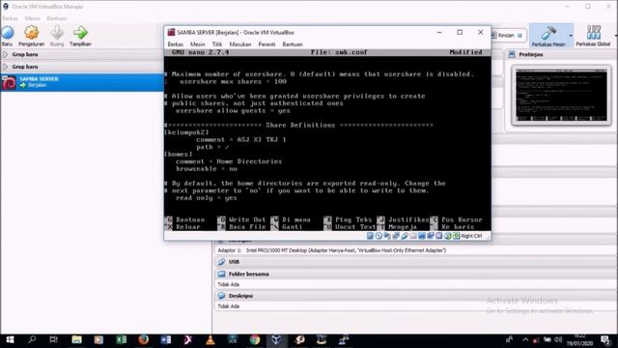The height and width of the screenshot is (348, 618).
Task: Click processor status icon in VM status bar
Action: (439, 236)
